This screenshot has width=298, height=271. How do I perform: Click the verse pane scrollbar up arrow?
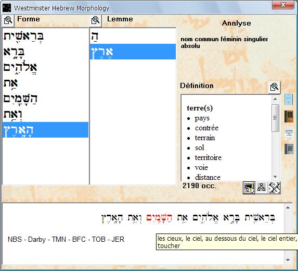(288, 207)
